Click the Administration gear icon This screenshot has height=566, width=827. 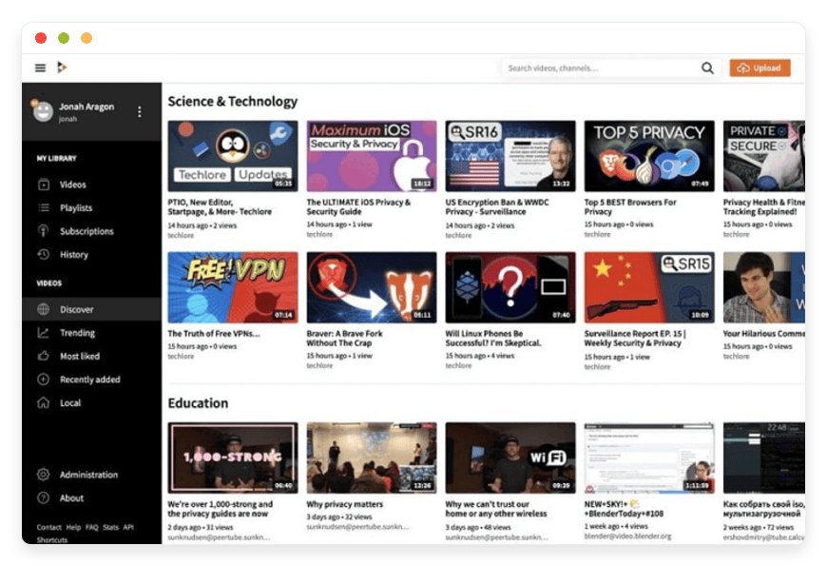(44, 474)
